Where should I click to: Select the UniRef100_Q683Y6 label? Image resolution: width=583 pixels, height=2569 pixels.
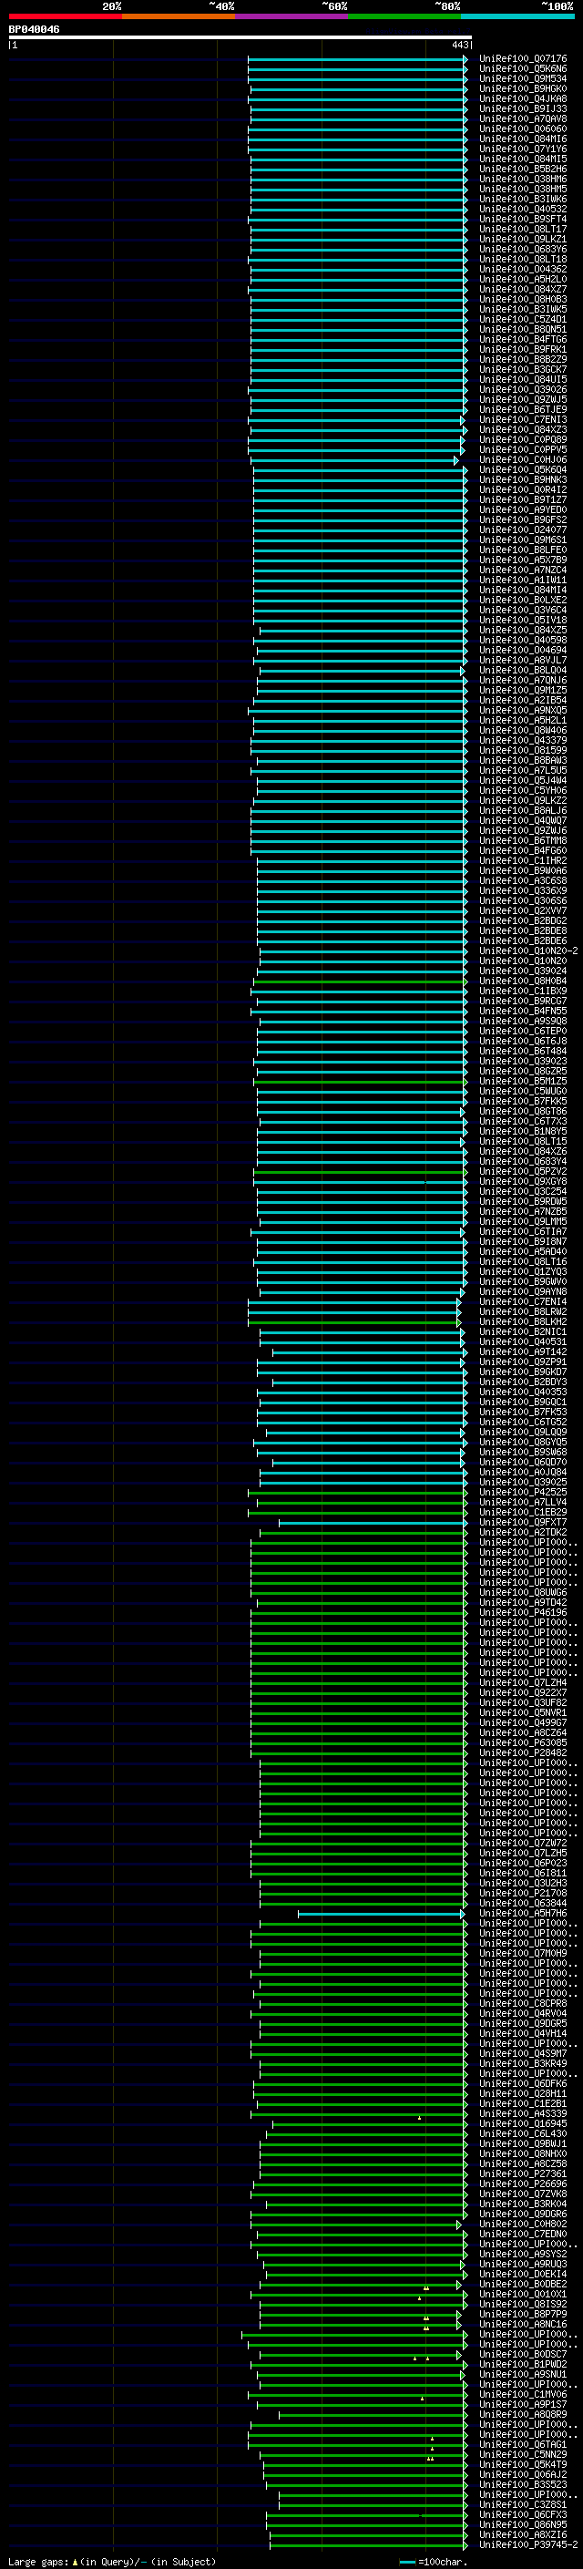click(x=523, y=248)
